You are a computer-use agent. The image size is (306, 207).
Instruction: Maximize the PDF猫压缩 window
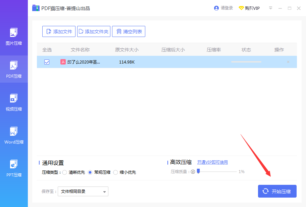290,8
